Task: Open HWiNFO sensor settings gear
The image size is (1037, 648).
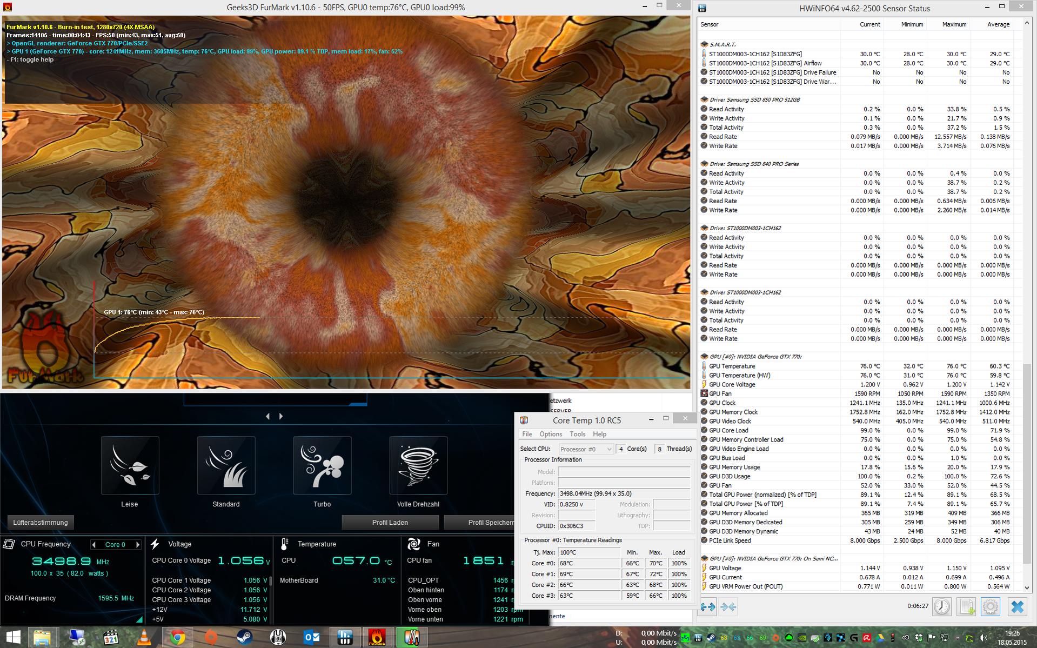Action: (x=991, y=606)
